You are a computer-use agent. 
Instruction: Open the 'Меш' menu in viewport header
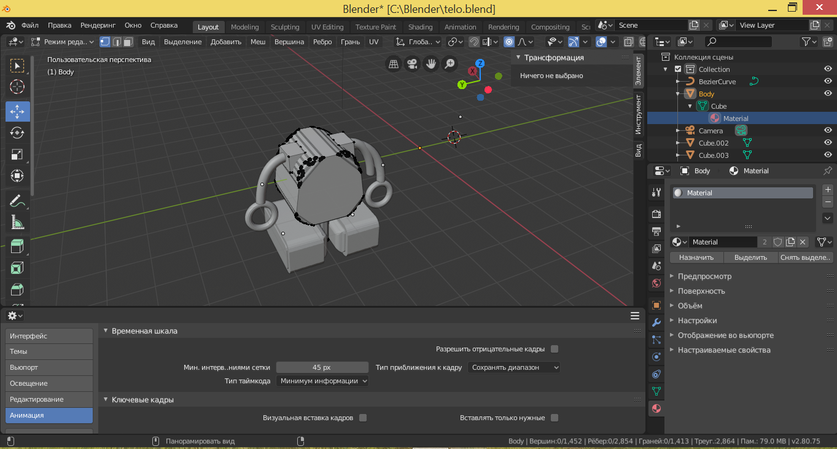[258, 42]
